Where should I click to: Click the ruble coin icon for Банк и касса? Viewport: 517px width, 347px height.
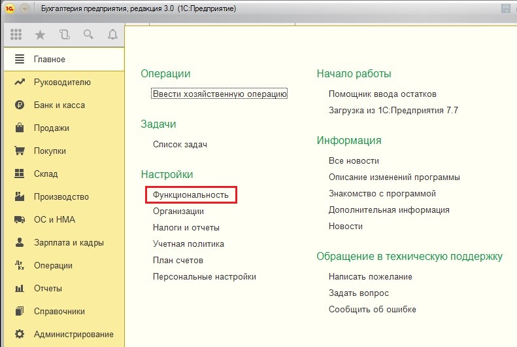point(20,105)
